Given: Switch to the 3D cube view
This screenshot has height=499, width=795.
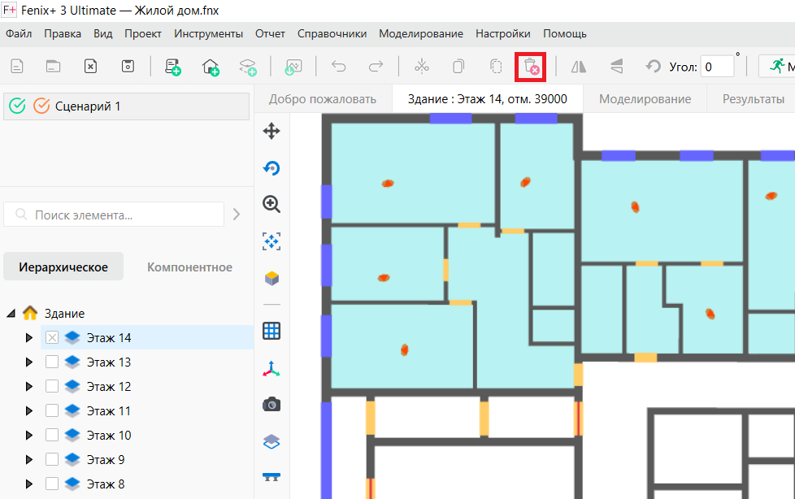Looking at the screenshot, I should click(272, 279).
